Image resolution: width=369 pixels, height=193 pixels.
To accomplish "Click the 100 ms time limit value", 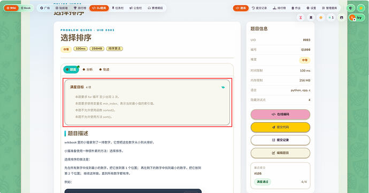I will pyautogui.click(x=305, y=70).
